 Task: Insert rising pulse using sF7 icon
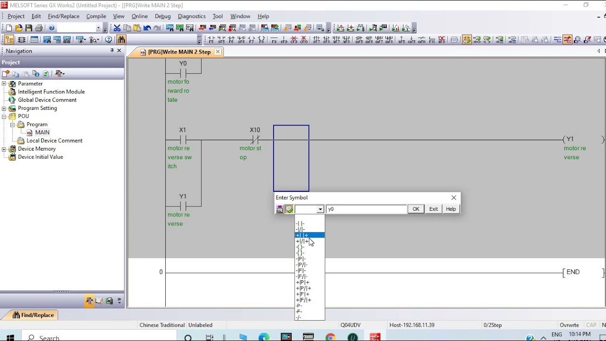pos(317,40)
